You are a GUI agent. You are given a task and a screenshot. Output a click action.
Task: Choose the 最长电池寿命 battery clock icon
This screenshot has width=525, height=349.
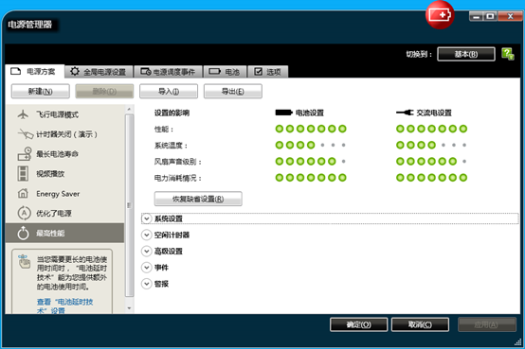(x=24, y=154)
